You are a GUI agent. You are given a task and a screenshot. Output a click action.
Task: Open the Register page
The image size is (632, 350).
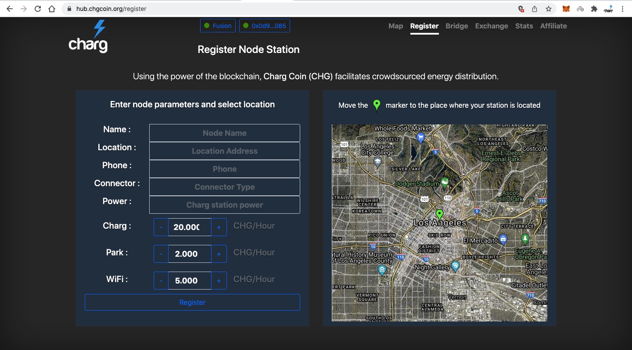point(424,26)
